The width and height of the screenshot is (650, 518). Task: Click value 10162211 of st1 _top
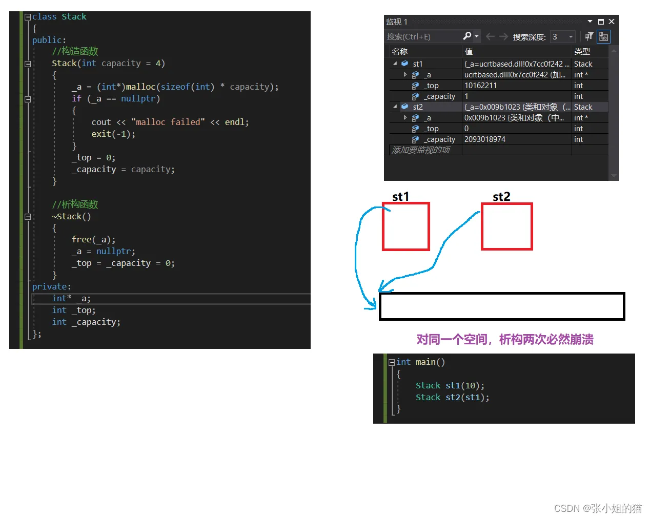tap(481, 86)
